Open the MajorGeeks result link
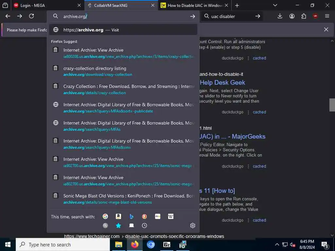The width and height of the screenshot is (335, 251). pos(233,136)
